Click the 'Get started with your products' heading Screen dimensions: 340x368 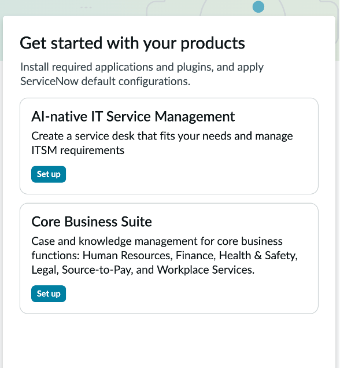[x=132, y=43]
